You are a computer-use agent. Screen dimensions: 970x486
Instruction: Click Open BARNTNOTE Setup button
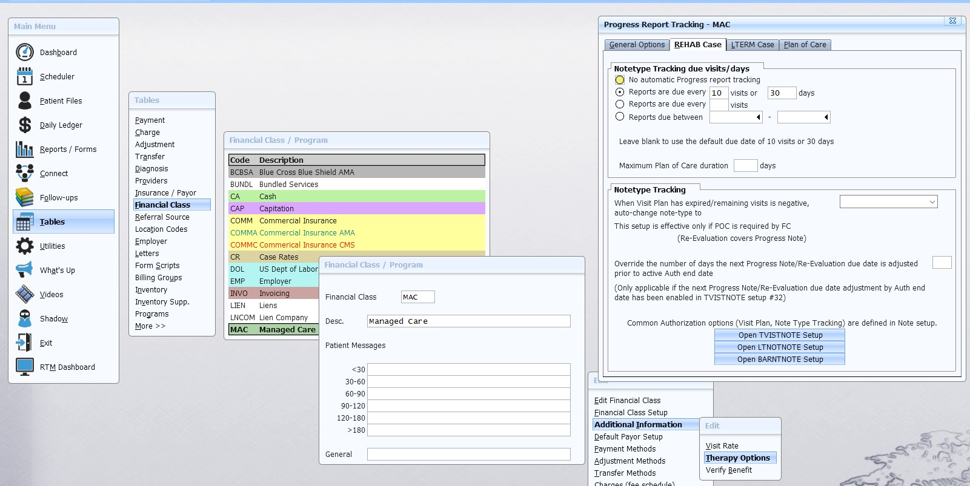tap(780, 359)
